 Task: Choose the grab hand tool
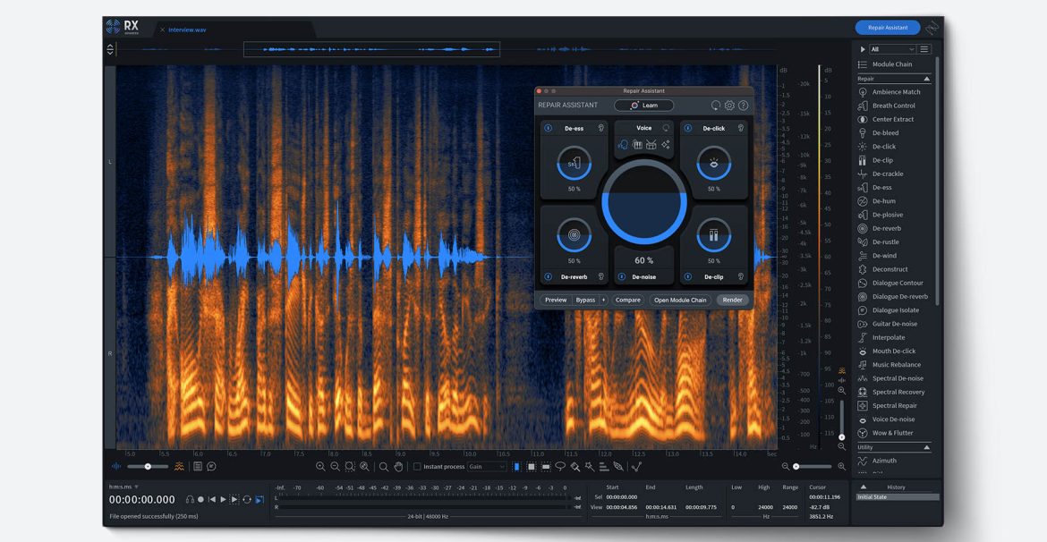398,467
